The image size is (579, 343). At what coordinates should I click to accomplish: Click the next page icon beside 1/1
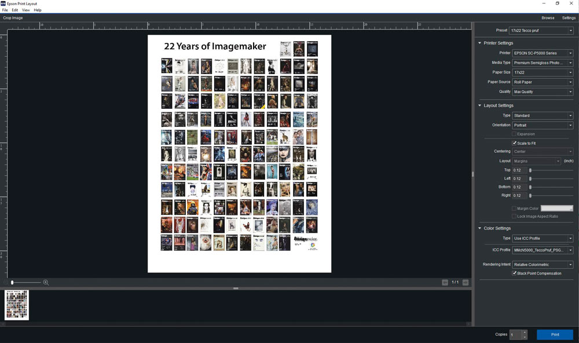(466, 282)
